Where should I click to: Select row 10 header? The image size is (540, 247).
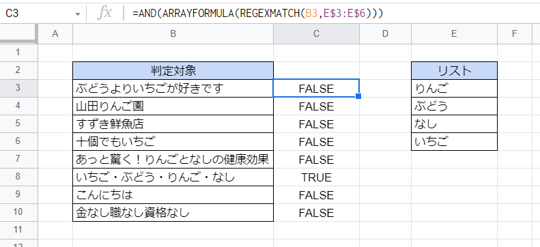[18, 213]
